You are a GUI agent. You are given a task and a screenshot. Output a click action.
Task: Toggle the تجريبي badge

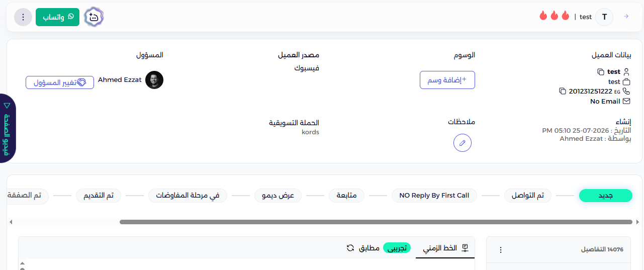click(x=397, y=248)
